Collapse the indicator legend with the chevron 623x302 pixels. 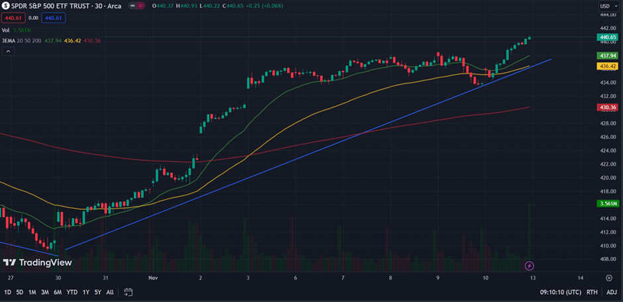(7, 50)
